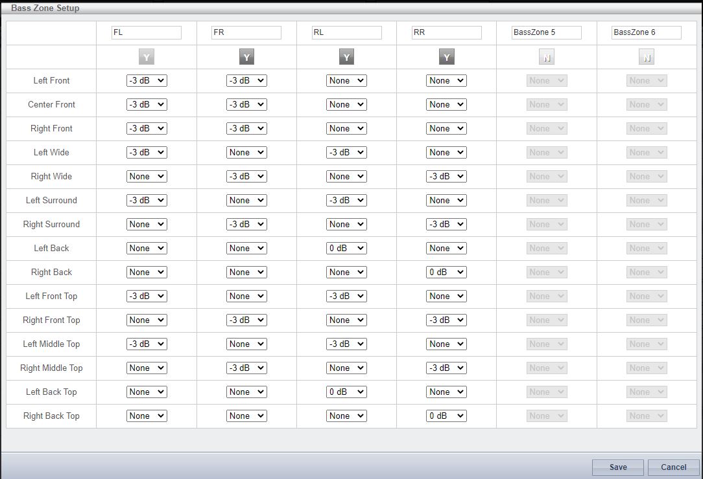
Task: Open Right Back Top dropdown in RR column
Action: [x=446, y=416]
